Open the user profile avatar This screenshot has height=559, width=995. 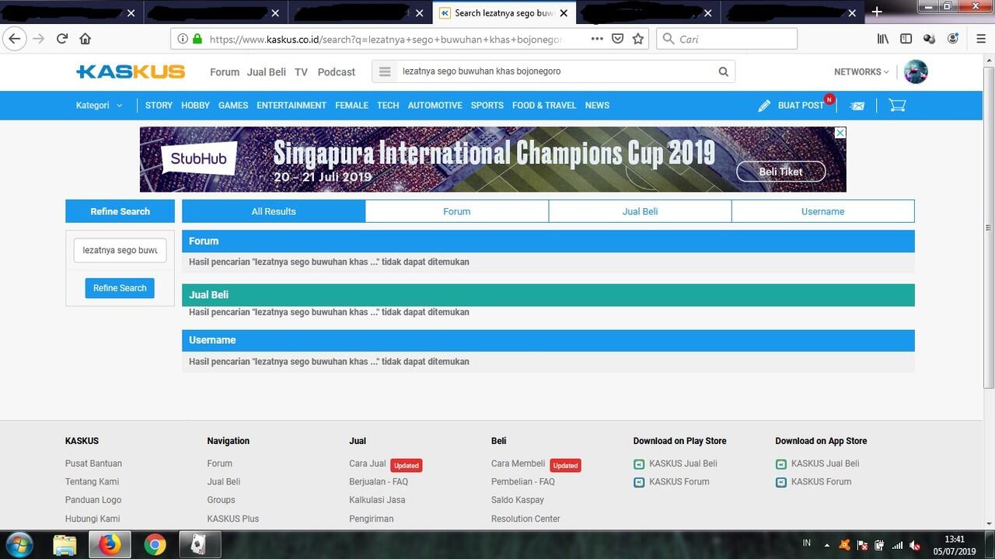tap(916, 71)
